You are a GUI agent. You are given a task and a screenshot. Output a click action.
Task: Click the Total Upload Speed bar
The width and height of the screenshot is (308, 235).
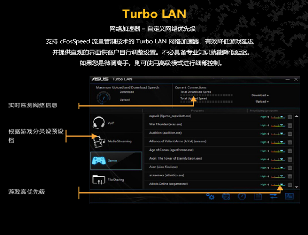click(207, 102)
